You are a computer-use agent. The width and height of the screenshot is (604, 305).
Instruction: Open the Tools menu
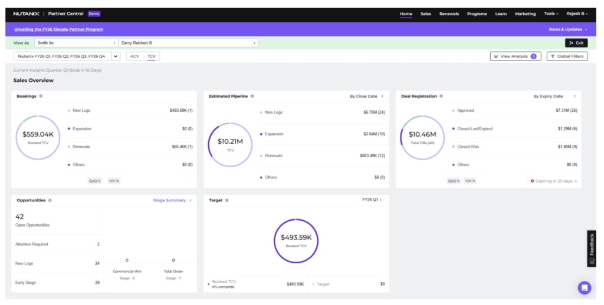tap(551, 14)
